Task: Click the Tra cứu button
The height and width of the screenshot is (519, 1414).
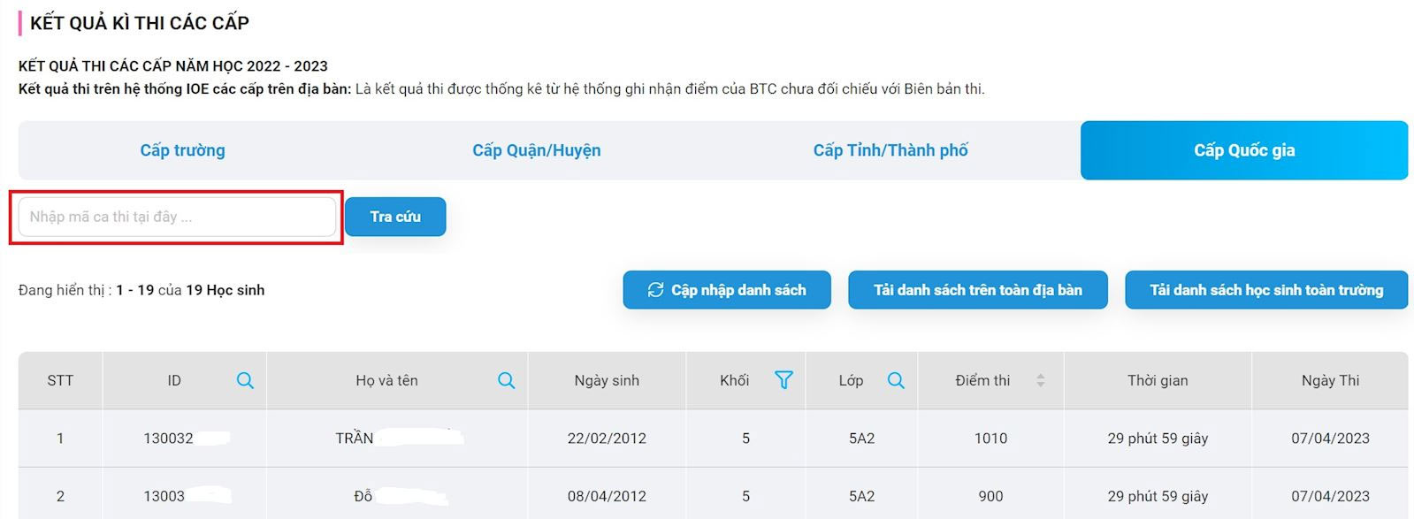Action: tap(395, 217)
